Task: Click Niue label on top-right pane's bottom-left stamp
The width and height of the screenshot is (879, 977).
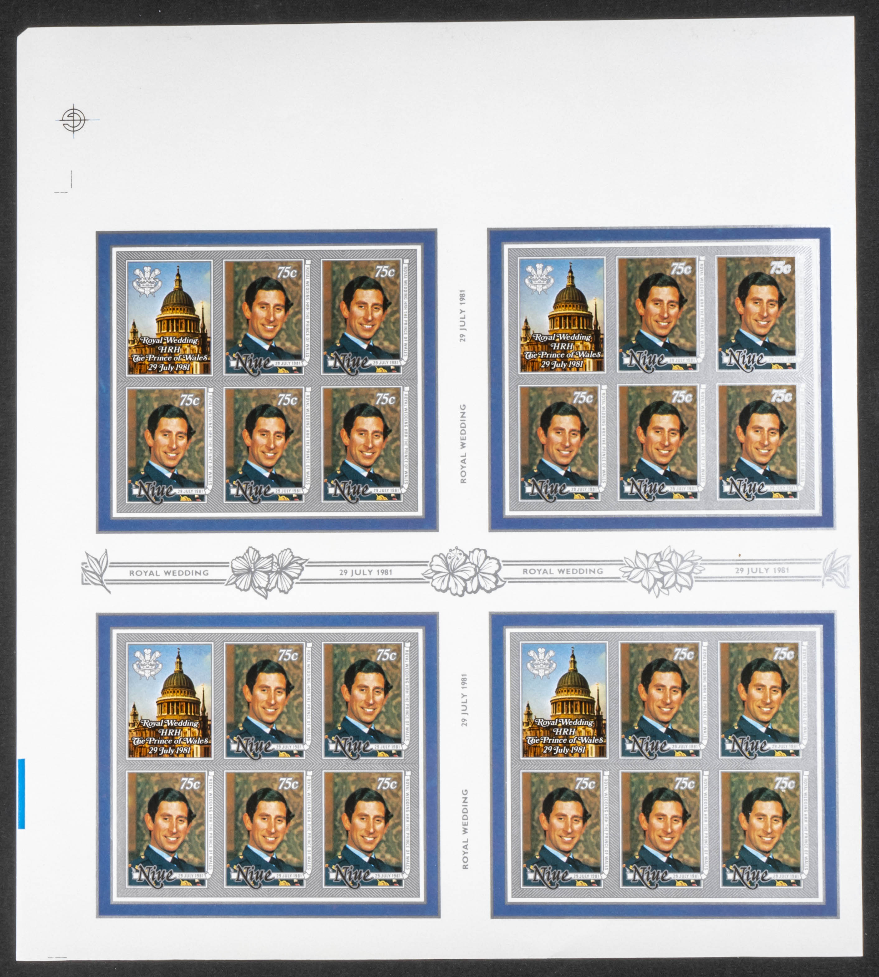Action: click(x=548, y=489)
